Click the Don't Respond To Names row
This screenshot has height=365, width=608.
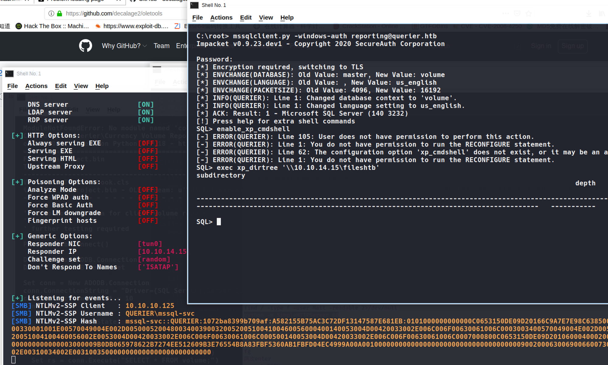pyautogui.click(x=103, y=267)
